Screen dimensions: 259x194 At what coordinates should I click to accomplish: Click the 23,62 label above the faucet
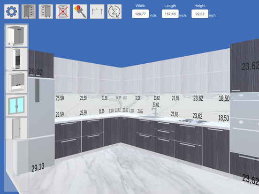pyautogui.click(x=156, y=104)
